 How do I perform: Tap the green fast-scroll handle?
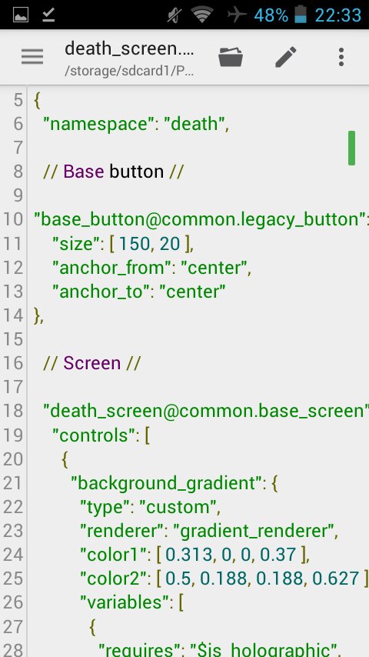(351, 148)
